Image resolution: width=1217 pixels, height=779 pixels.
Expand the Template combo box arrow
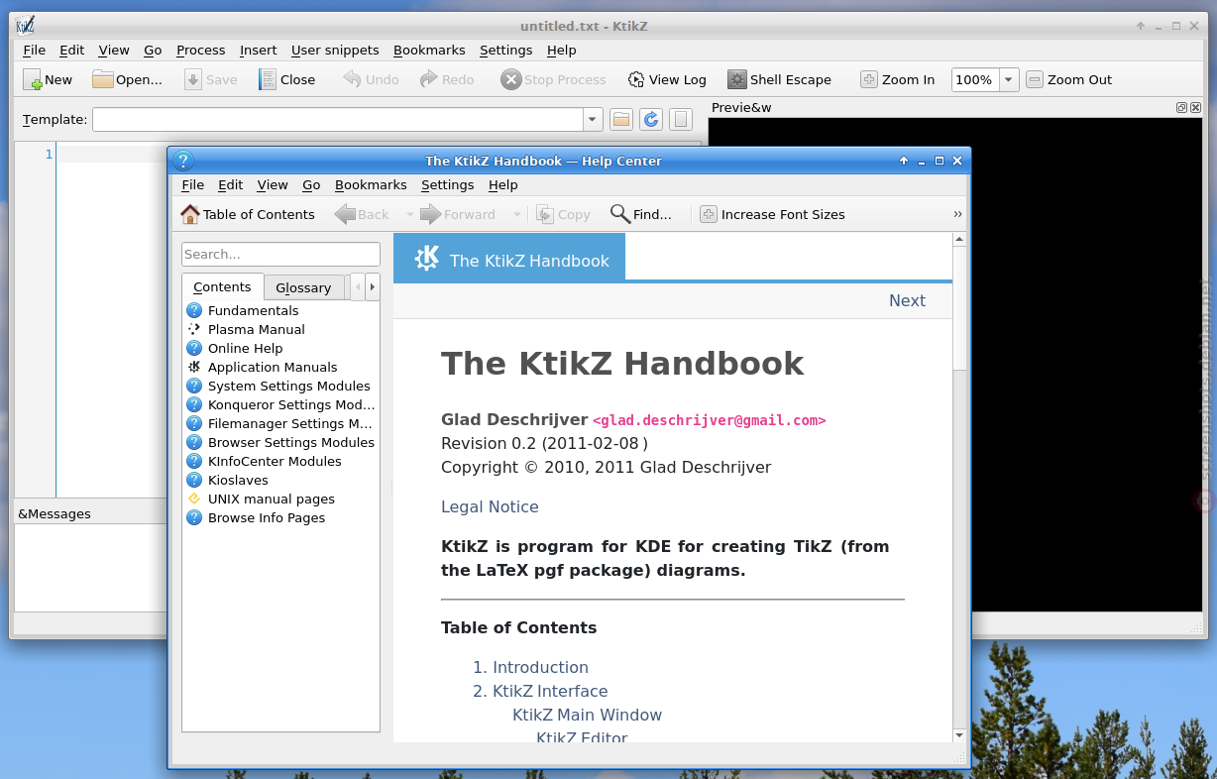coord(593,120)
